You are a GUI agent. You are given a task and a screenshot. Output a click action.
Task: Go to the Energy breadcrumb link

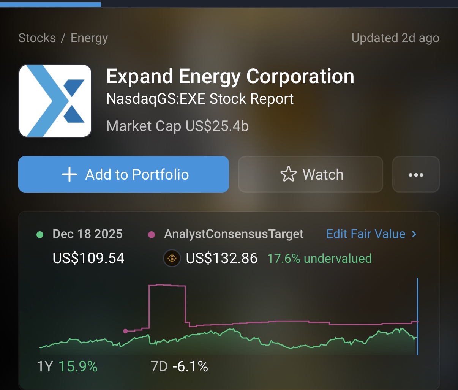click(89, 38)
